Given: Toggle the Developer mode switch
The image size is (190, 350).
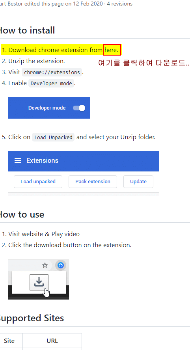Looking at the screenshot, I should click(x=79, y=108).
